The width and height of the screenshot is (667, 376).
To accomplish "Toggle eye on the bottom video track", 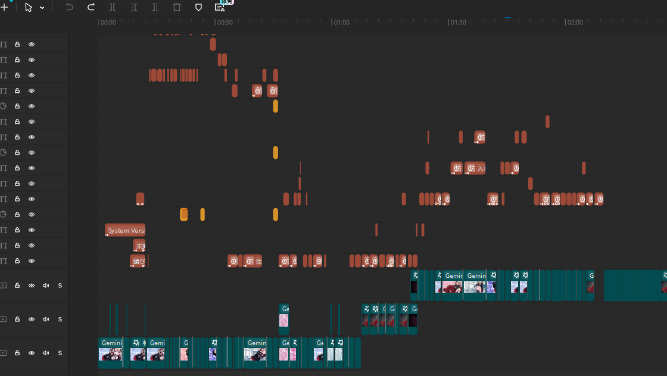I will pyautogui.click(x=32, y=353).
